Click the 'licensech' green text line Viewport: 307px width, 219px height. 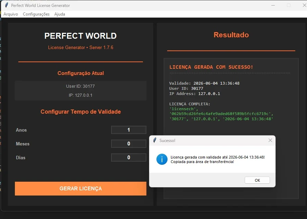point(184,109)
